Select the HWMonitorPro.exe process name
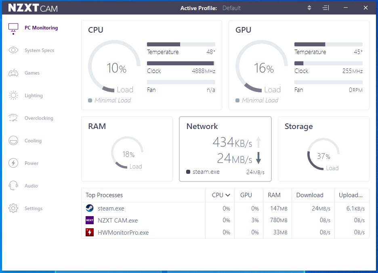Screen dimensions: 378x273 click(123, 233)
